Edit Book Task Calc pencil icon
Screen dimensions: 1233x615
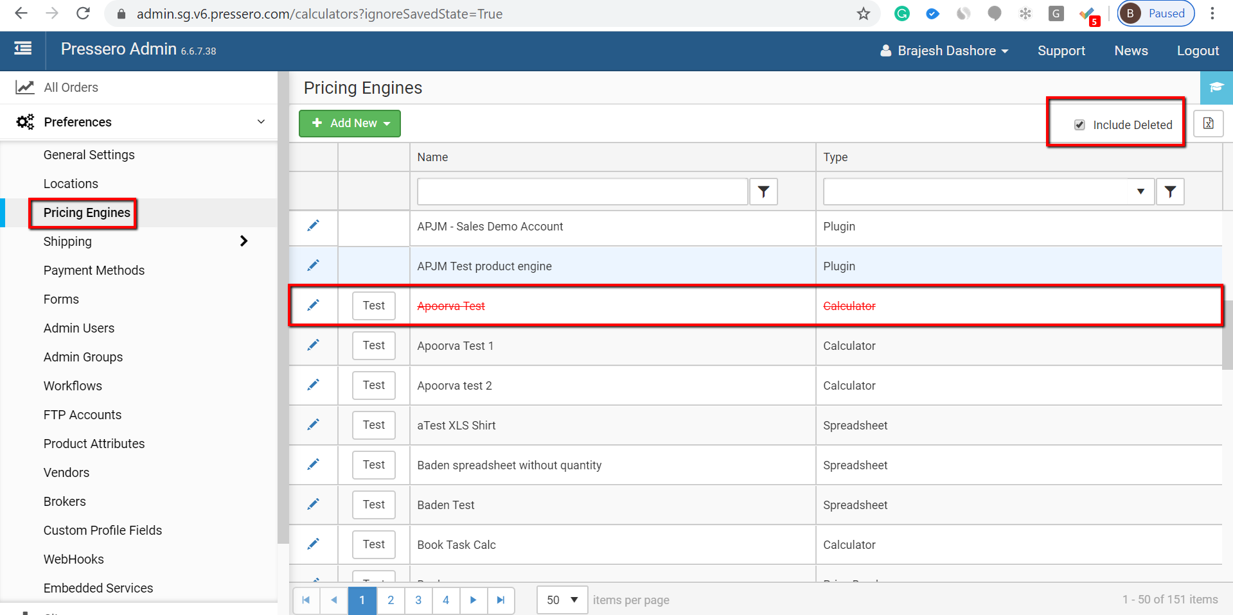(x=313, y=544)
